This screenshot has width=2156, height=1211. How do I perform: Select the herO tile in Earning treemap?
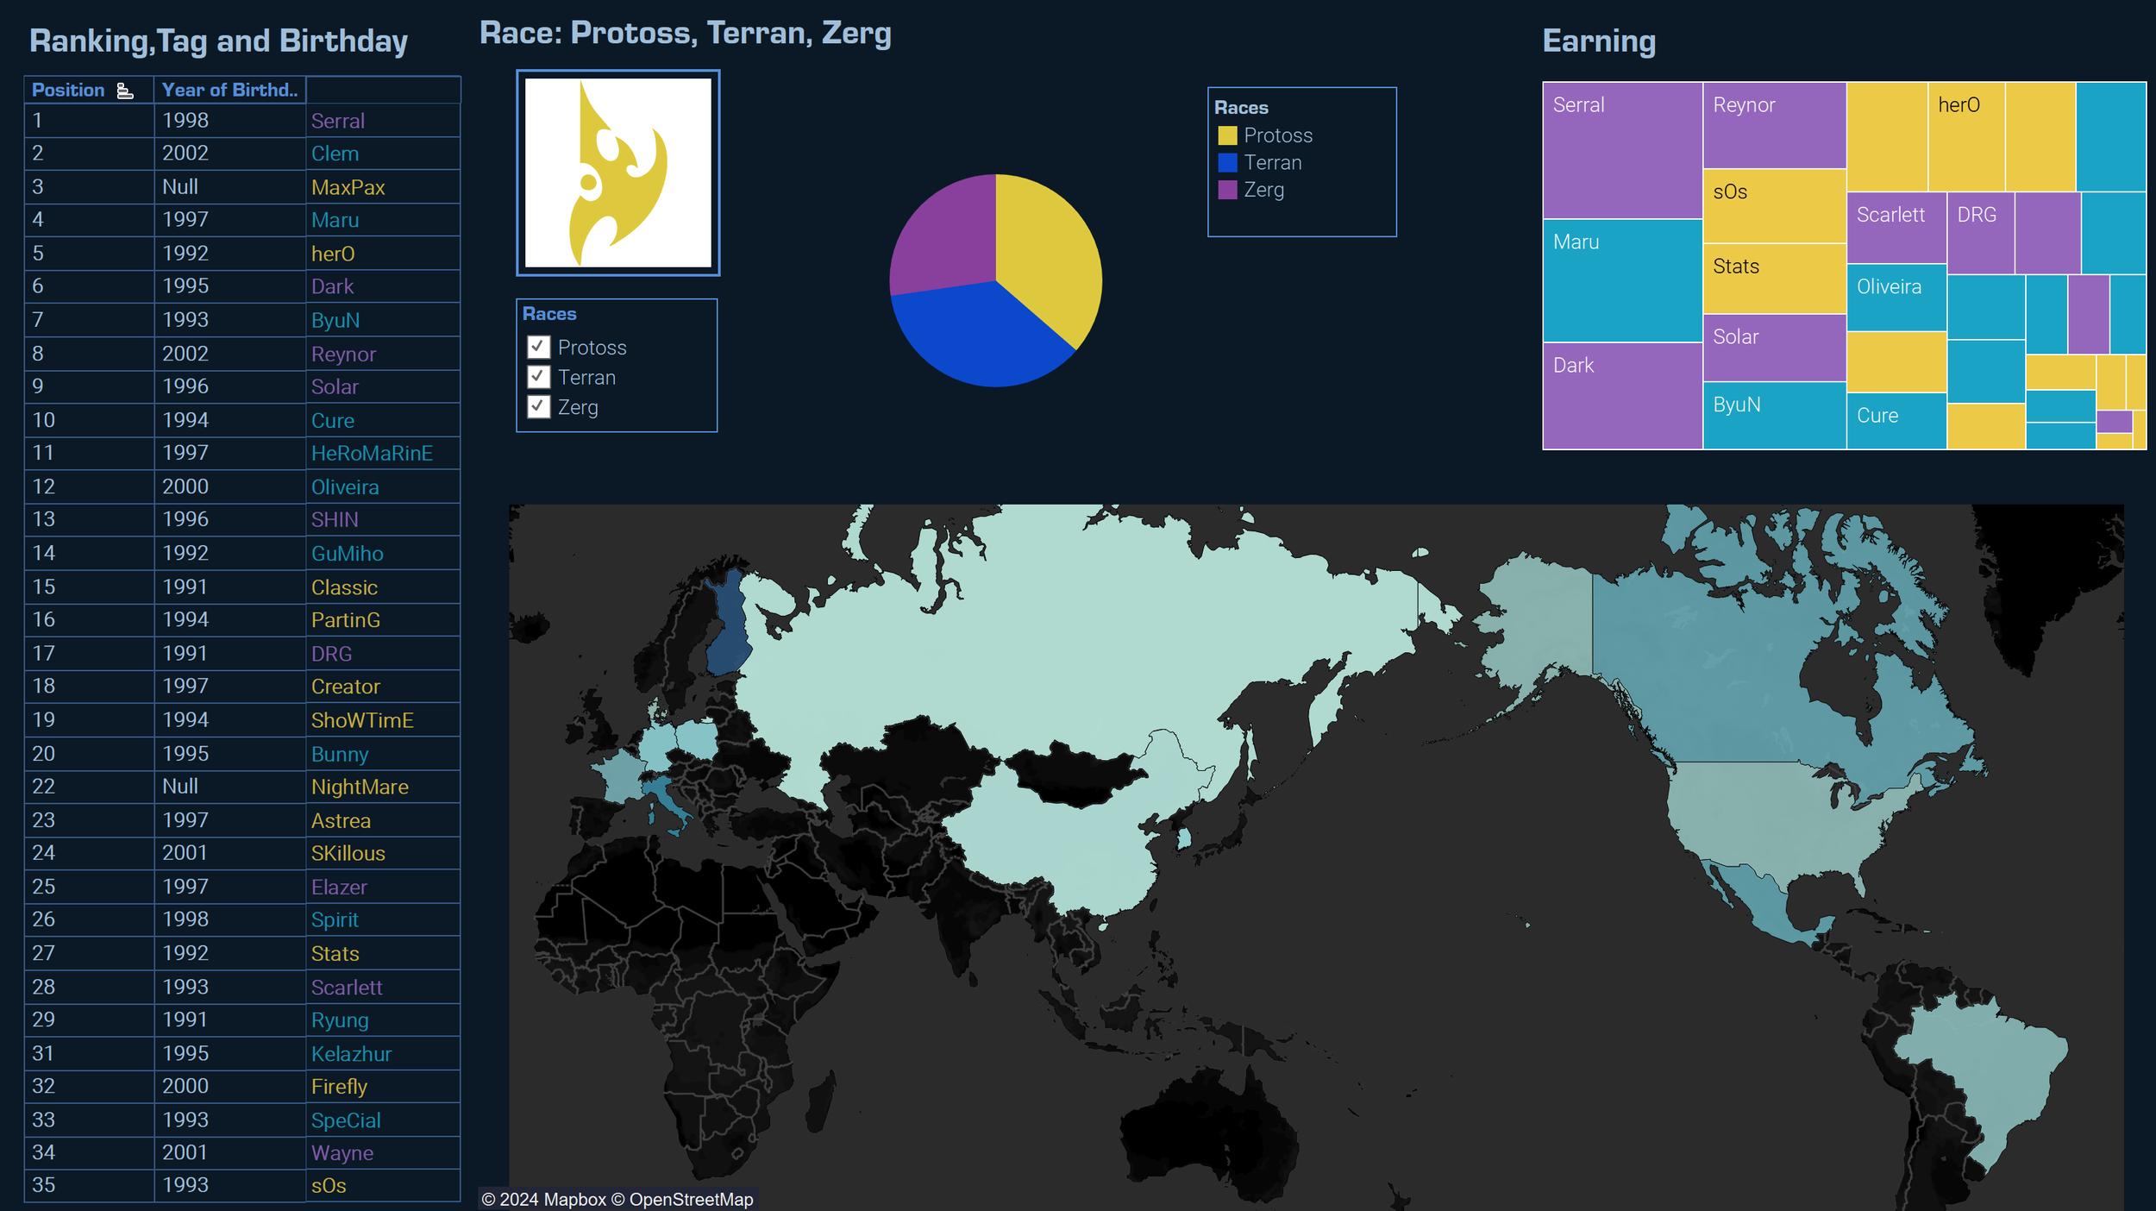1966,136
